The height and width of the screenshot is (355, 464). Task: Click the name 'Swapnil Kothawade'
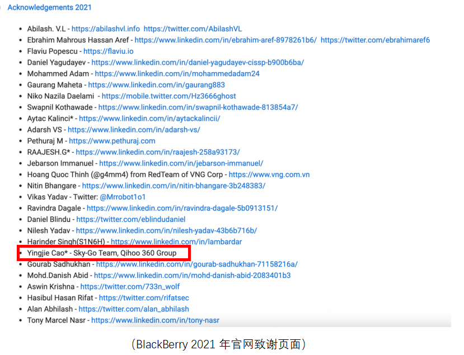(x=60, y=107)
